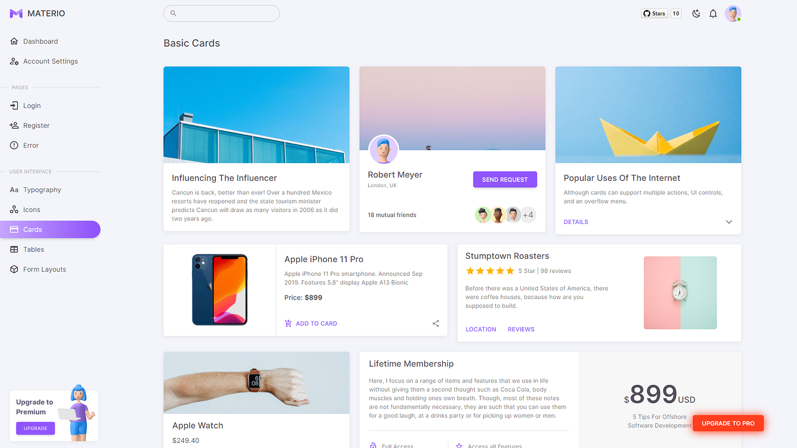Click the +4 mutual friends avatar
The image size is (797, 448).
[528, 215]
